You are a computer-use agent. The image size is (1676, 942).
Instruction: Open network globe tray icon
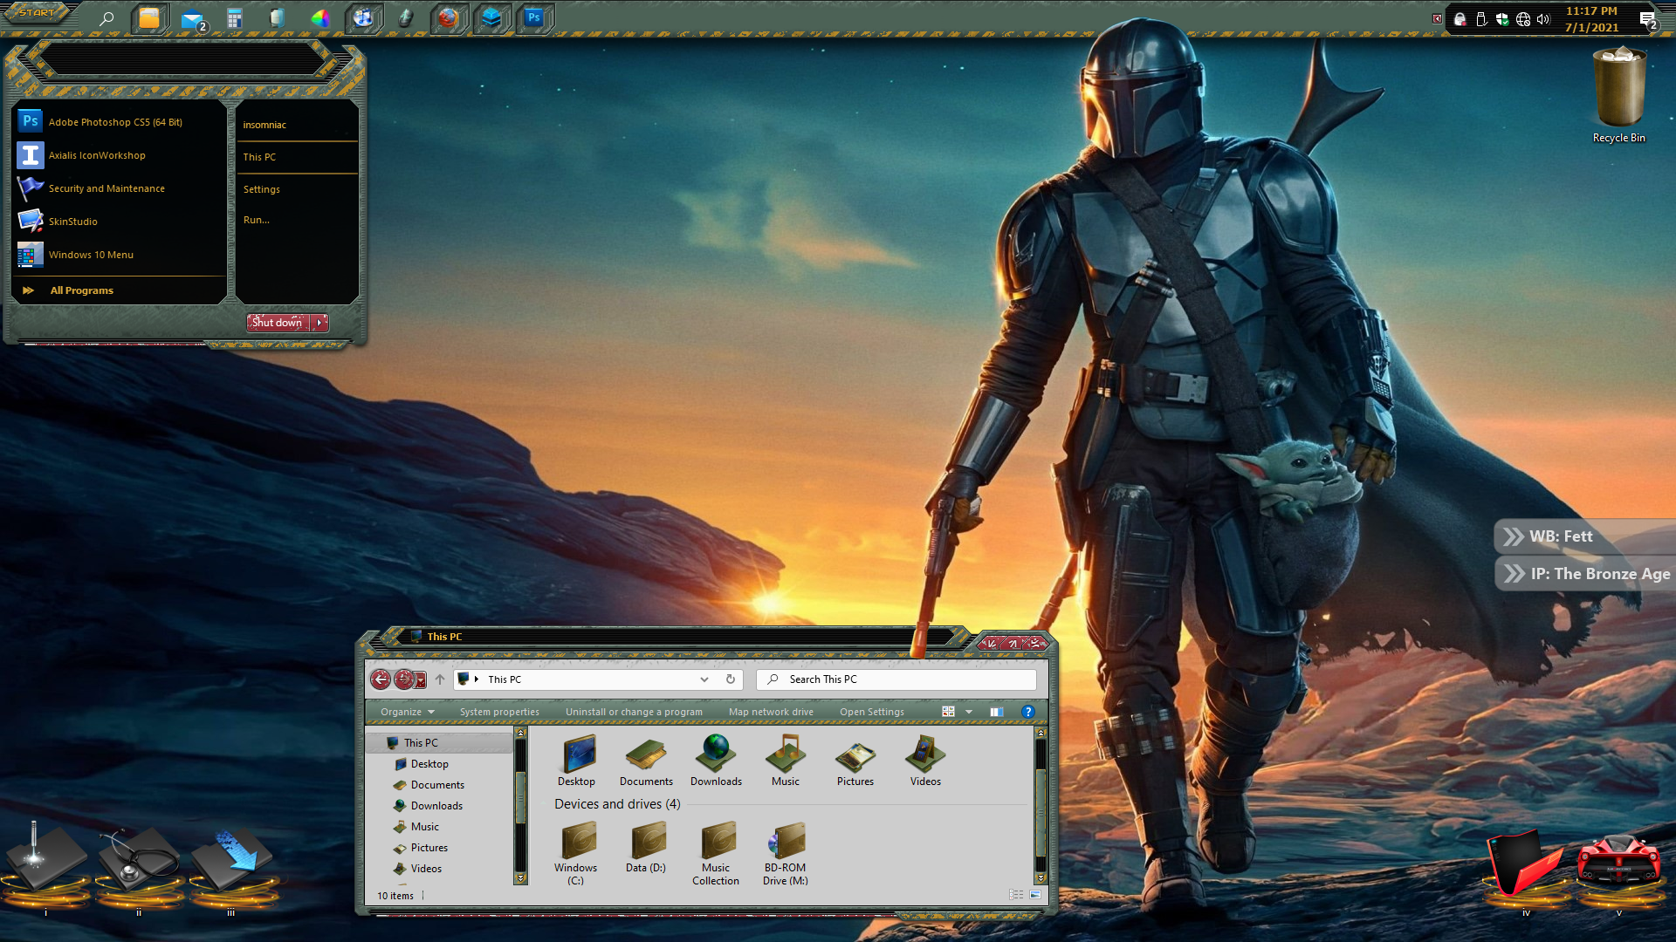tap(1523, 19)
